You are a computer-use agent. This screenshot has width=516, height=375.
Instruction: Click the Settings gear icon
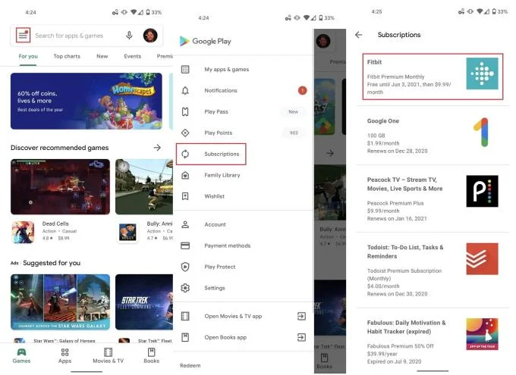point(185,288)
